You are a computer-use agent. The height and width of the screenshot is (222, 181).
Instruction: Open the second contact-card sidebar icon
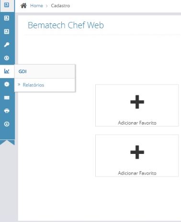tap(7, 18)
